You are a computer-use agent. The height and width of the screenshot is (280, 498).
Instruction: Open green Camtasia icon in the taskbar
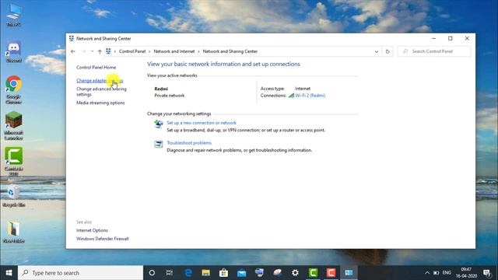click(313, 273)
